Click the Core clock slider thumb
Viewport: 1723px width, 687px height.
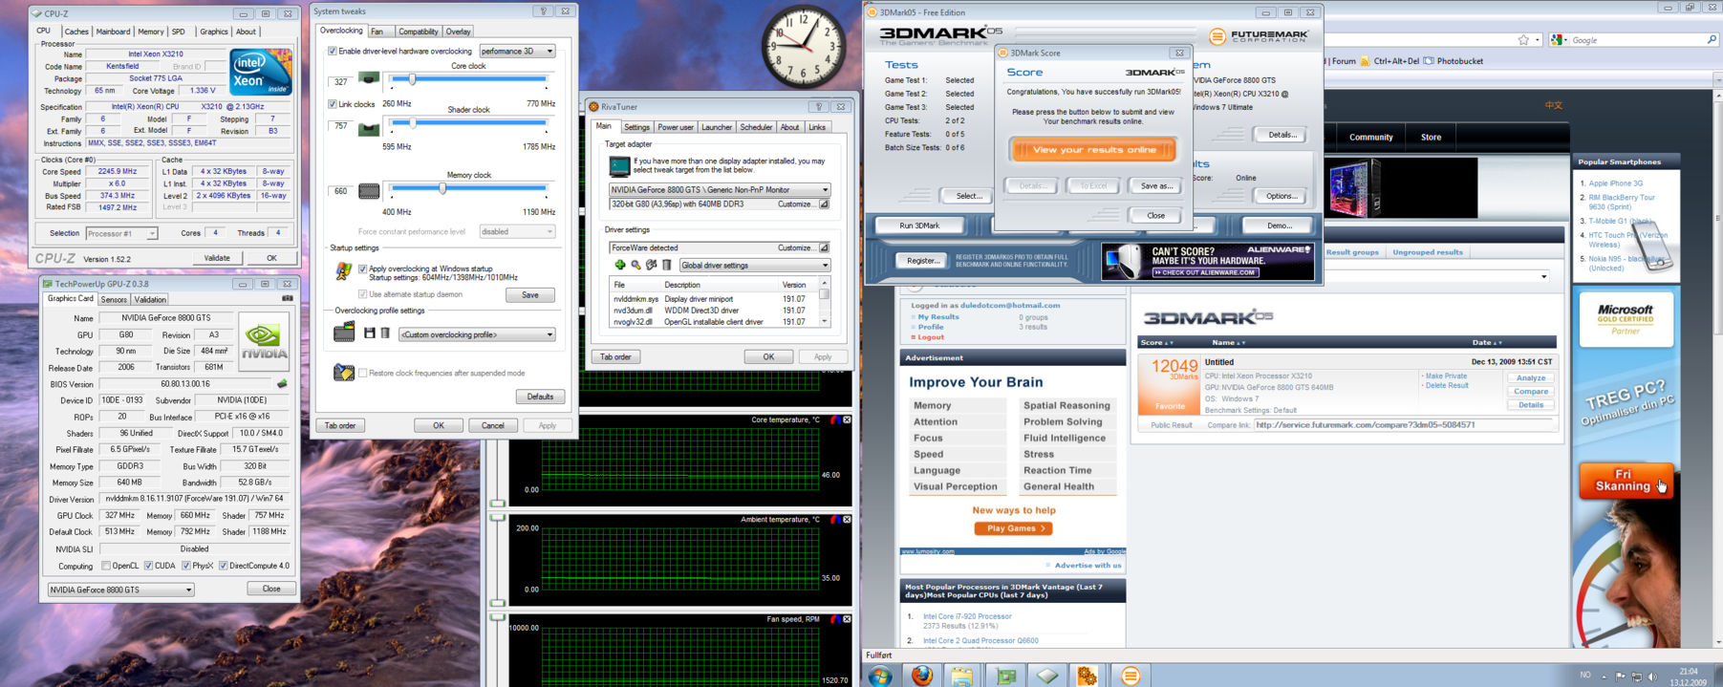click(x=412, y=79)
